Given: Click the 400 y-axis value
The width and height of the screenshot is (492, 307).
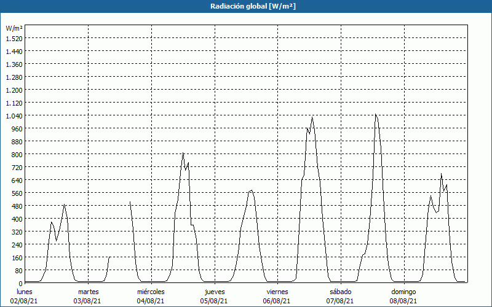Looking at the screenshot, I should pos(17,219).
